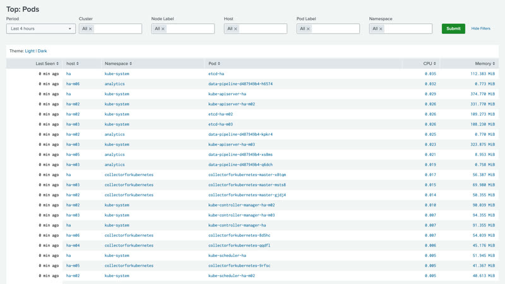Open pod data-pipeline-d487949b4-kpkr4
This screenshot has width=505, height=284.
tap(241, 134)
